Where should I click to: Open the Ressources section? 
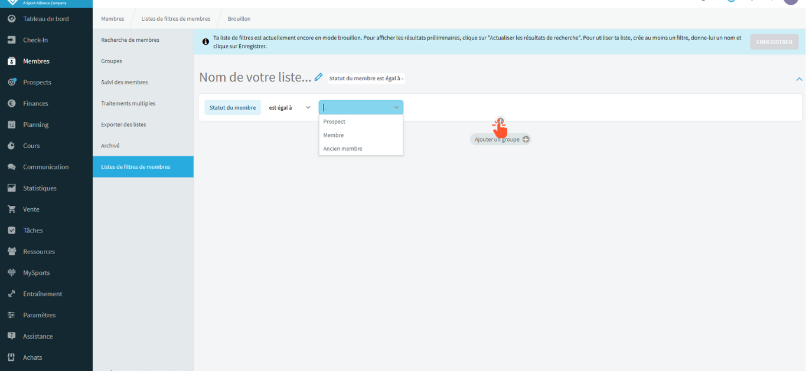[x=46, y=252]
